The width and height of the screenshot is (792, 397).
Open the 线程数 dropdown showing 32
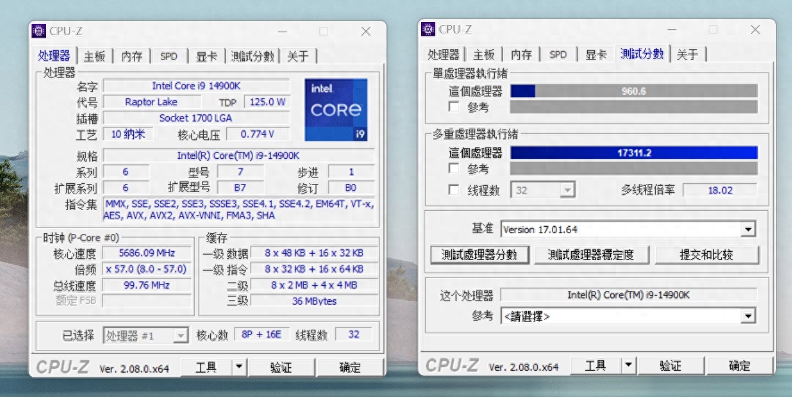[x=542, y=190]
